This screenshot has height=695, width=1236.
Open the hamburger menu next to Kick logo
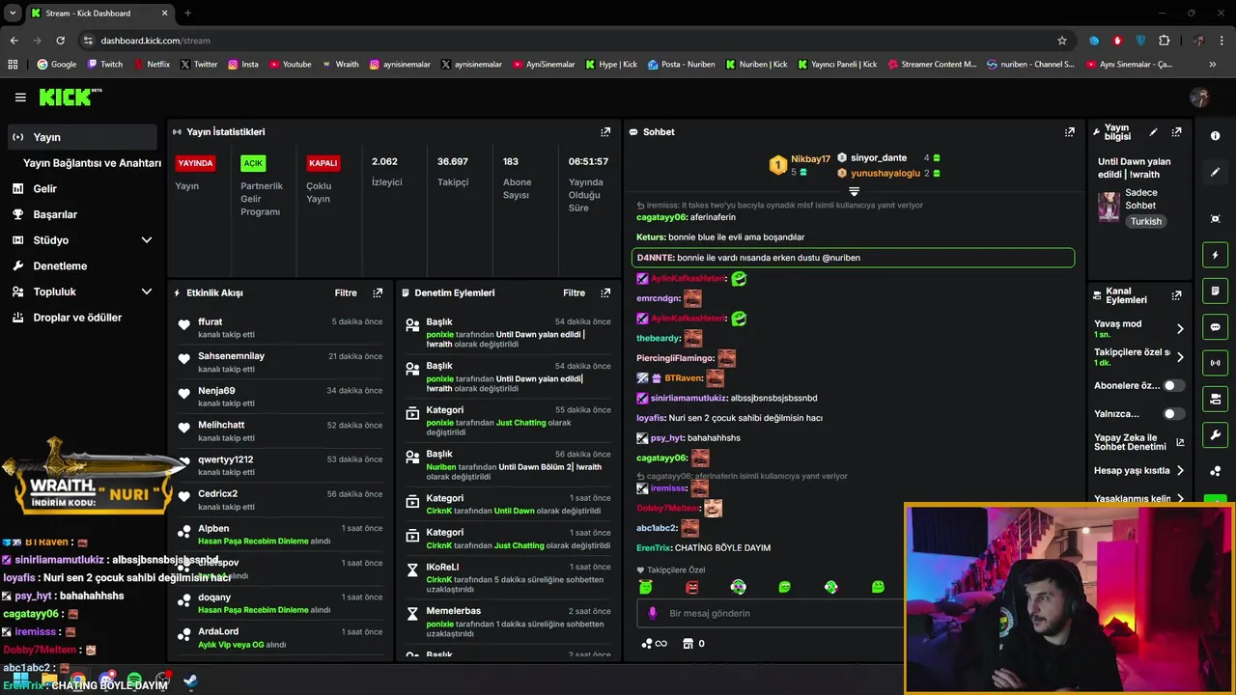pyautogui.click(x=20, y=97)
